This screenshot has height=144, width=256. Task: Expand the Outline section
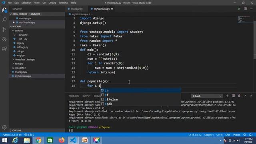coord(37,130)
